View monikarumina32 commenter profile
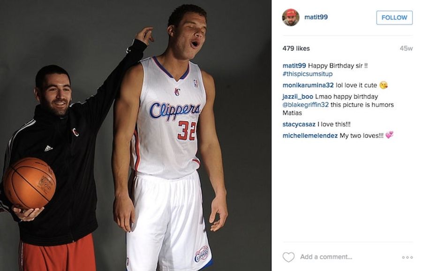The height and width of the screenshot is (271, 422). [308, 85]
